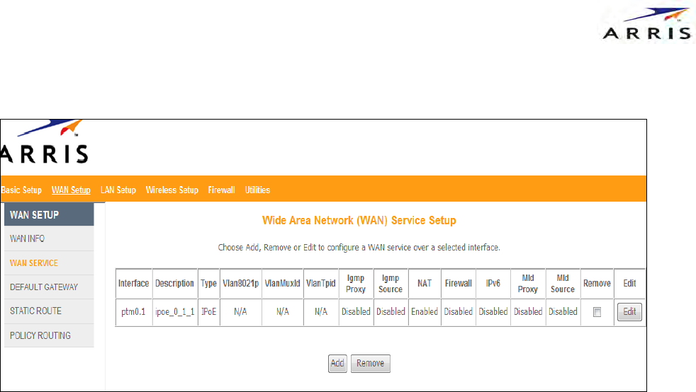Click the Firewall Disabled cell
Image resolution: width=696 pixels, height=392 pixels.
(459, 312)
